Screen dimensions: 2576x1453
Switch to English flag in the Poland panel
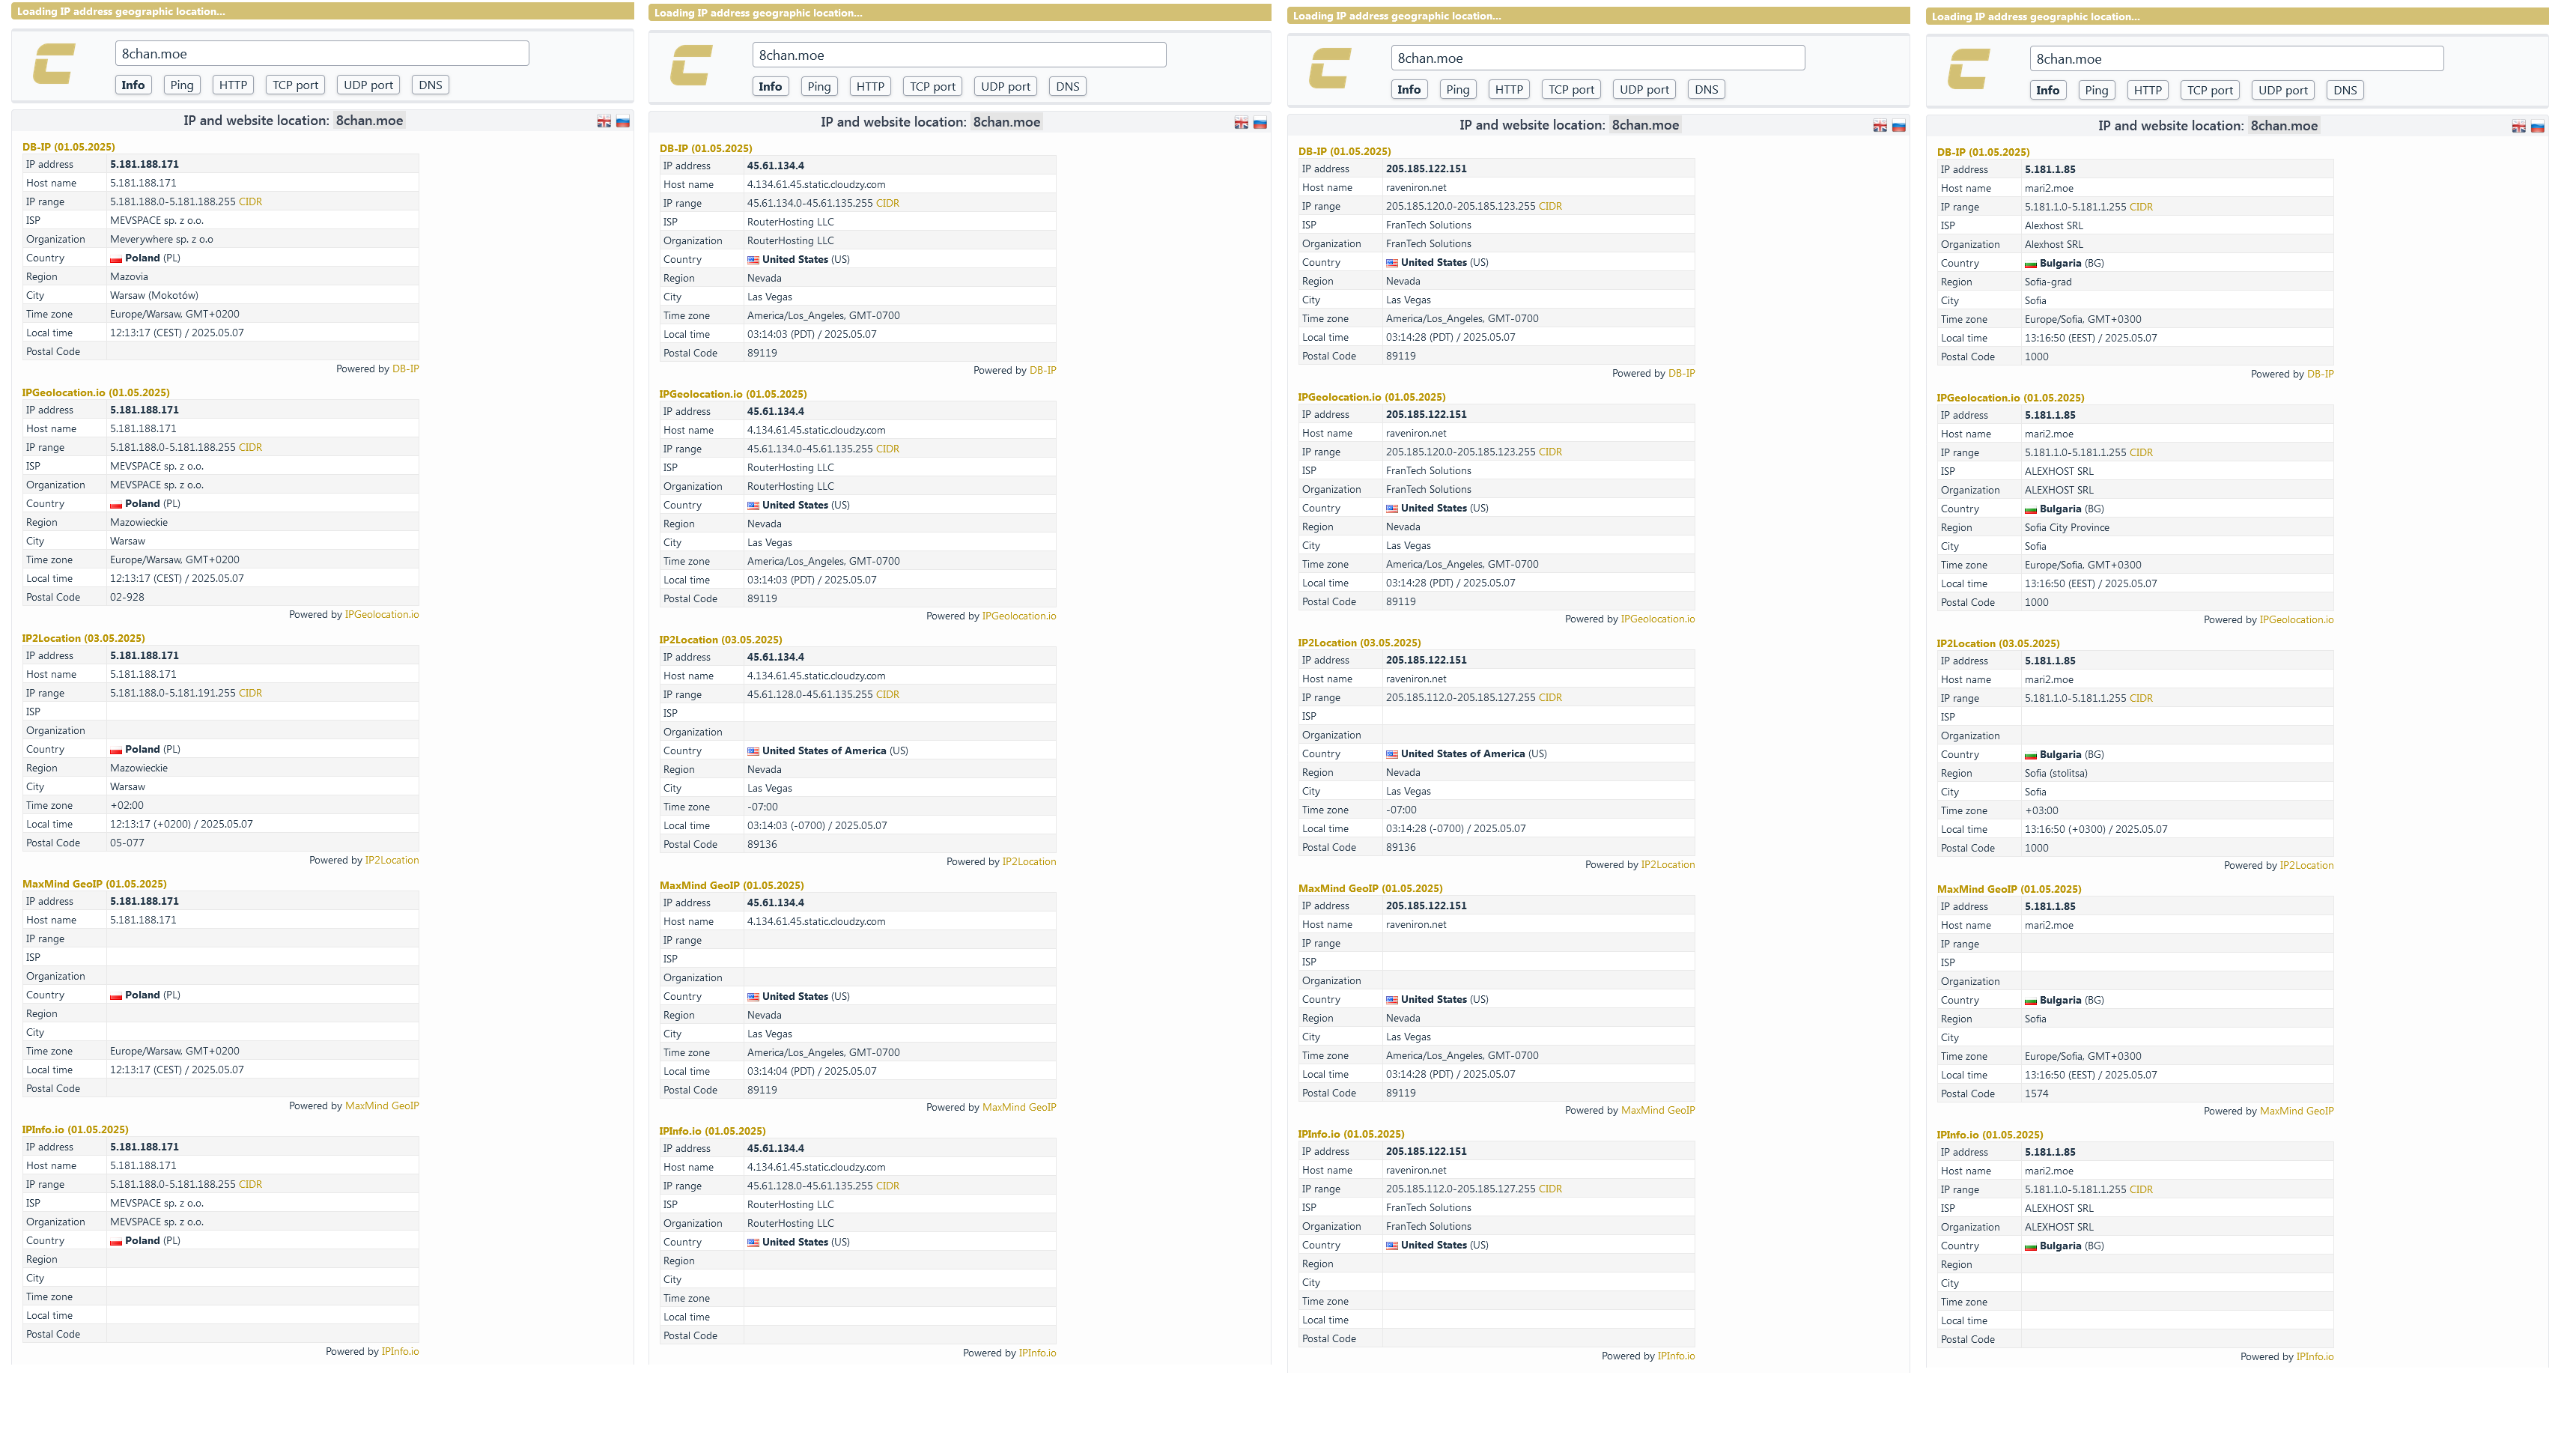tap(604, 121)
